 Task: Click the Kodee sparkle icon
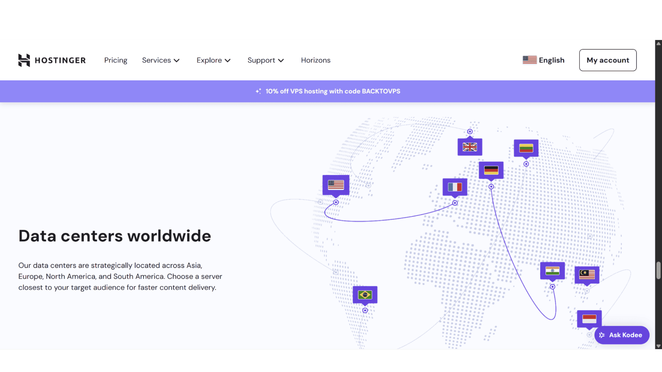pos(602,335)
